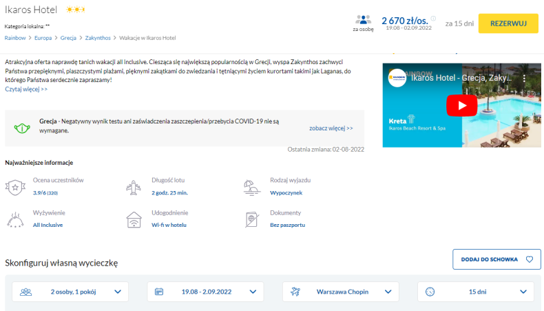Click the date range 19.08 - 02.09.2022 under price
Image resolution: width=544 pixels, height=311 pixels.
[409, 28]
